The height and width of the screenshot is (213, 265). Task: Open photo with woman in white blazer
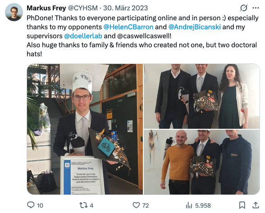pyautogui.click(x=201, y=96)
